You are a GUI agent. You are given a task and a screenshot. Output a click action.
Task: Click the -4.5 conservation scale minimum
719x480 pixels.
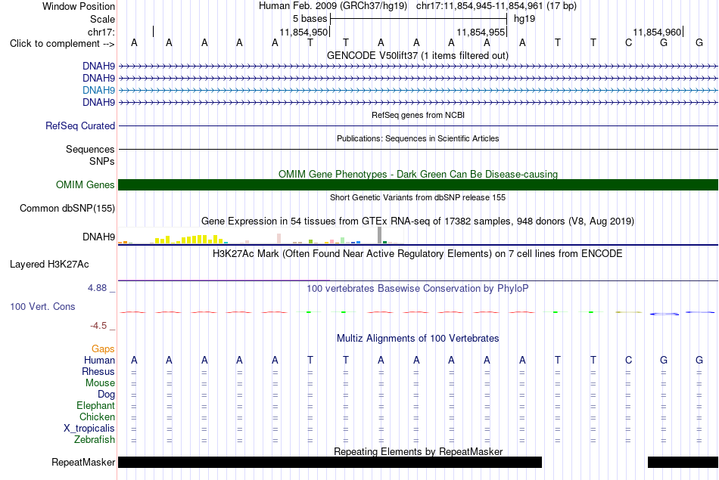(98, 326)
